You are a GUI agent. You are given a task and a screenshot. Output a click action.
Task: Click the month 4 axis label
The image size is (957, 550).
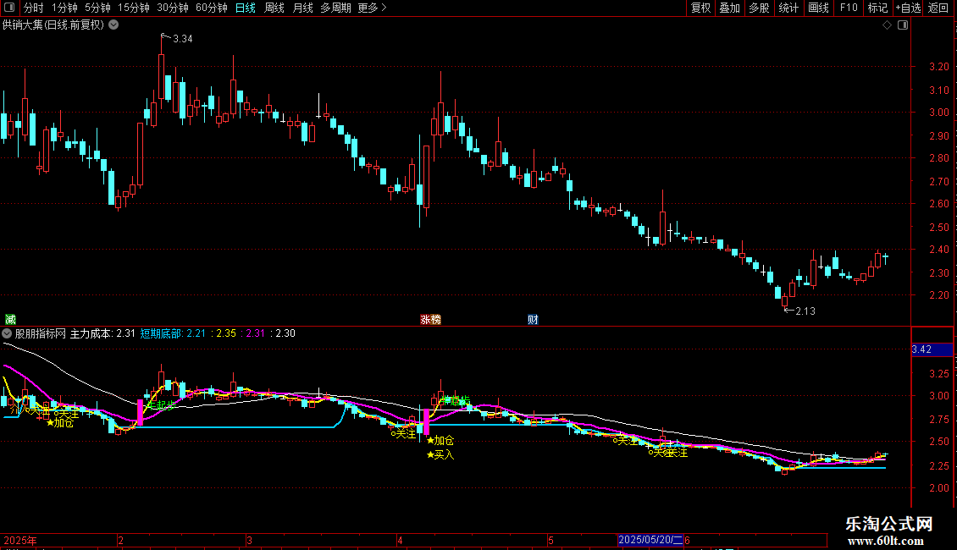coord(400,540)
